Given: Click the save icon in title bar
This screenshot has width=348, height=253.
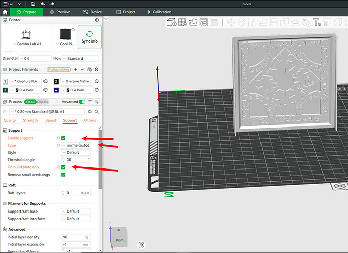Looking at the screenshot, I should (x=33, y=4).
